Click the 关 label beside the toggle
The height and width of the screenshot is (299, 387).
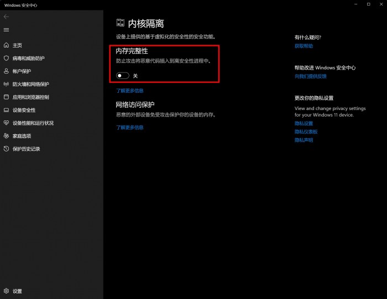[135, 76]
